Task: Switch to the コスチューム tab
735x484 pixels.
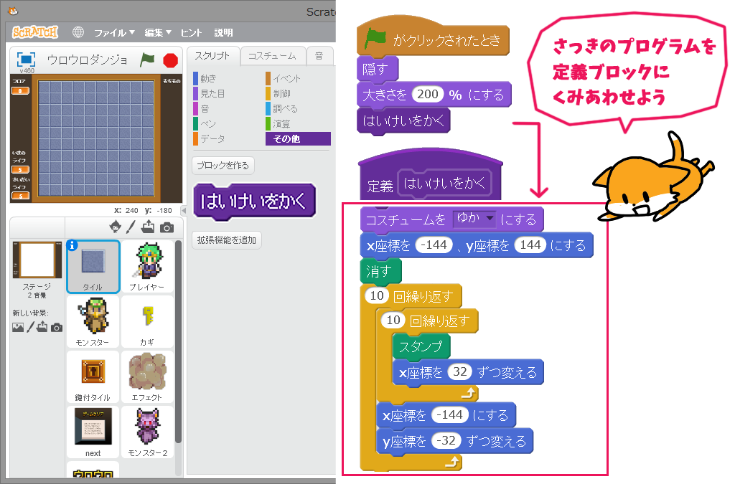Action: (x=272, y=56)
